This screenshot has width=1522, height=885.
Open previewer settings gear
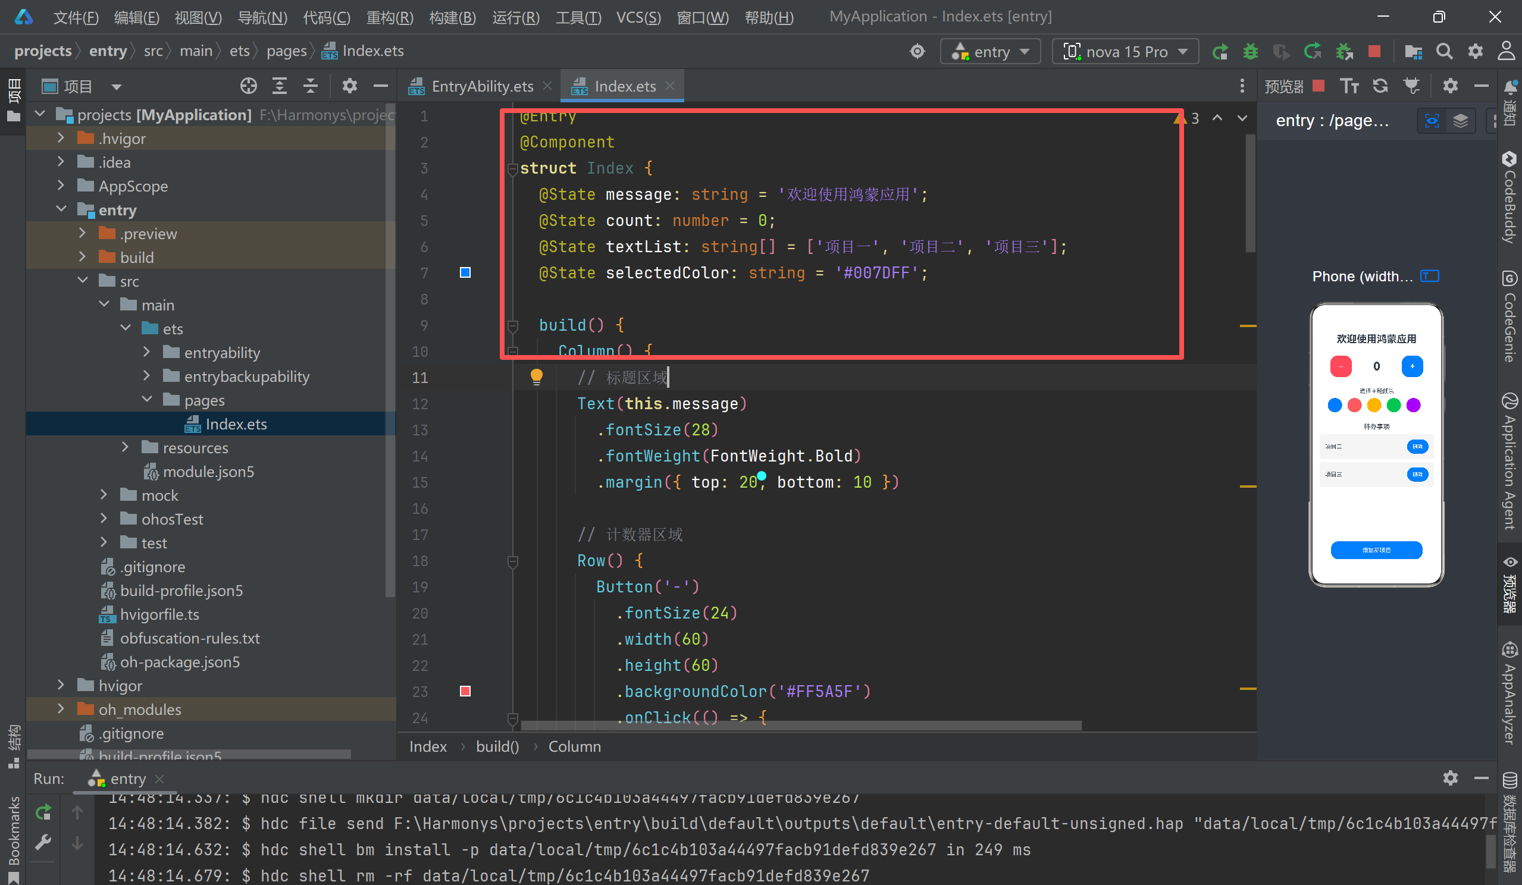click(1450, 86)
